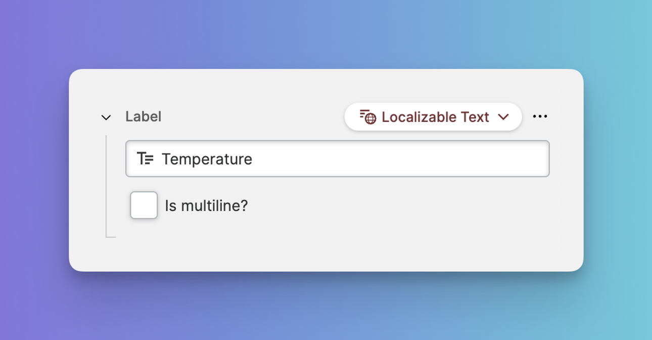Screen dimensions: 652x340
Task: Click the gradient background above the panel
Action: pos(326,34)
